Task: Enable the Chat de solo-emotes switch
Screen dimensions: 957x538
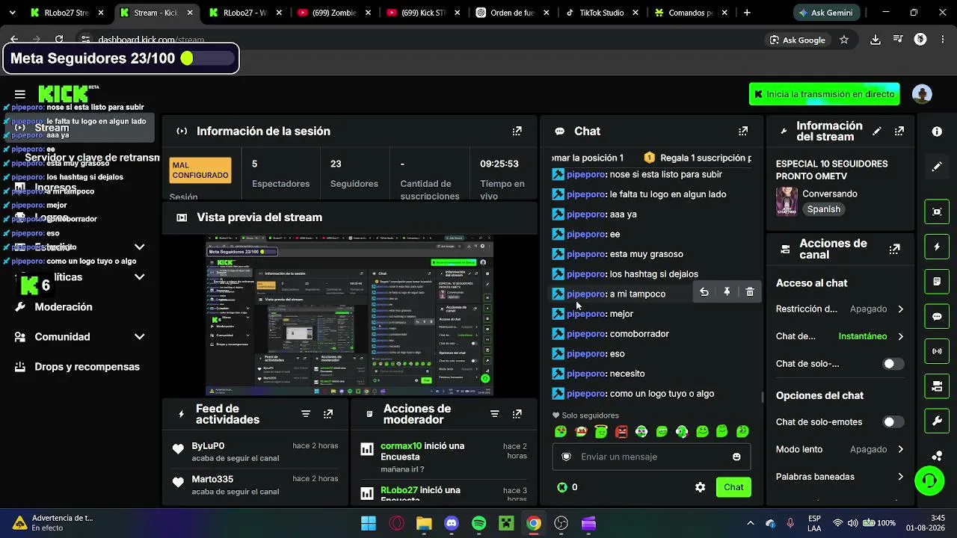Action: [893, 422]
